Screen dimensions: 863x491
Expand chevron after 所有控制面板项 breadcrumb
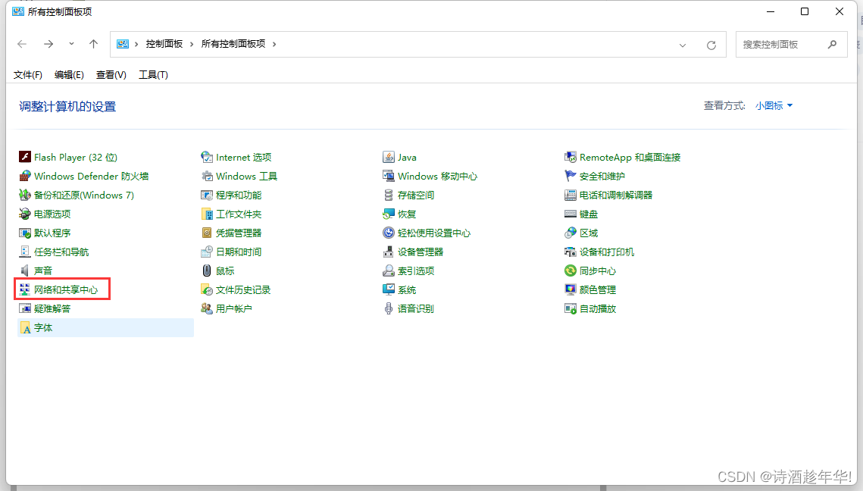tap(274, 44)
